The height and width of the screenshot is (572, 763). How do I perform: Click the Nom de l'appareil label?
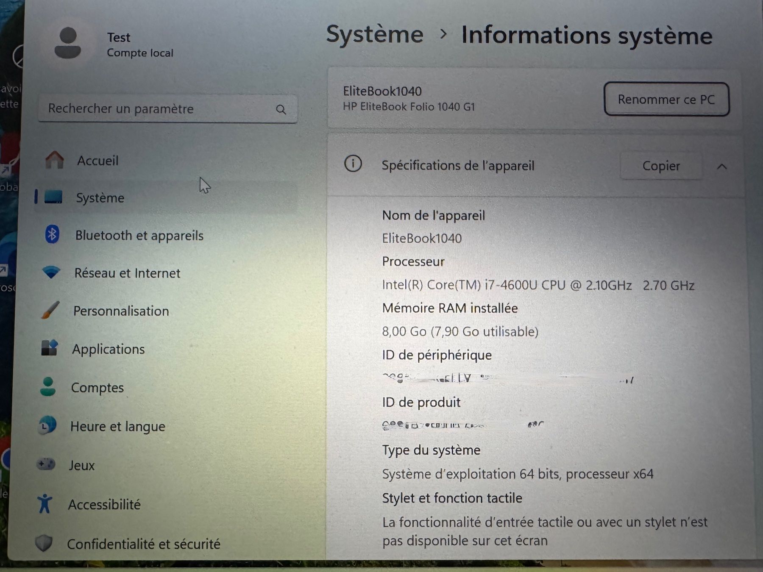[433, 215]
